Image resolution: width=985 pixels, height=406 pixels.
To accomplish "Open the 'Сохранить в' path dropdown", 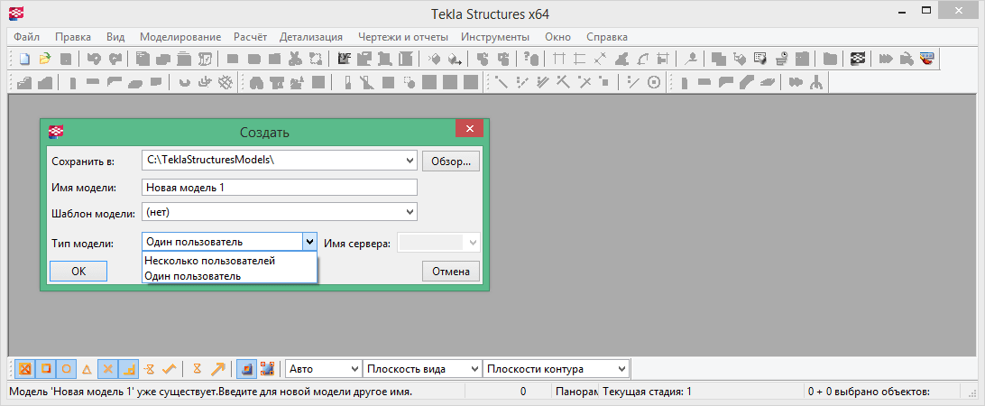I will coord(410,161).
